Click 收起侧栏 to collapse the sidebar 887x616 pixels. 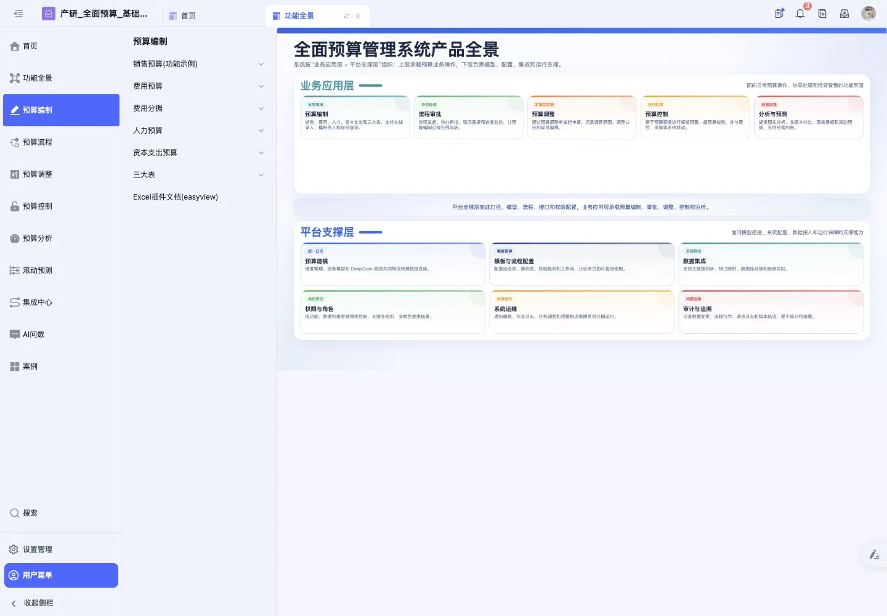tap(61, 603)
